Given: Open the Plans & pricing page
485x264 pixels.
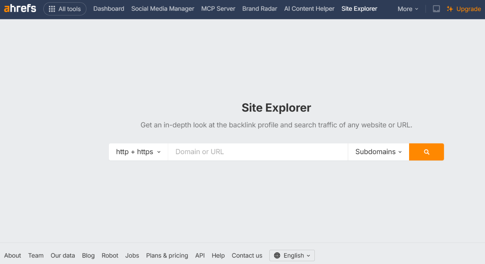Looking at the screenshot, I should pyautogui.click(x=167, y=255).
